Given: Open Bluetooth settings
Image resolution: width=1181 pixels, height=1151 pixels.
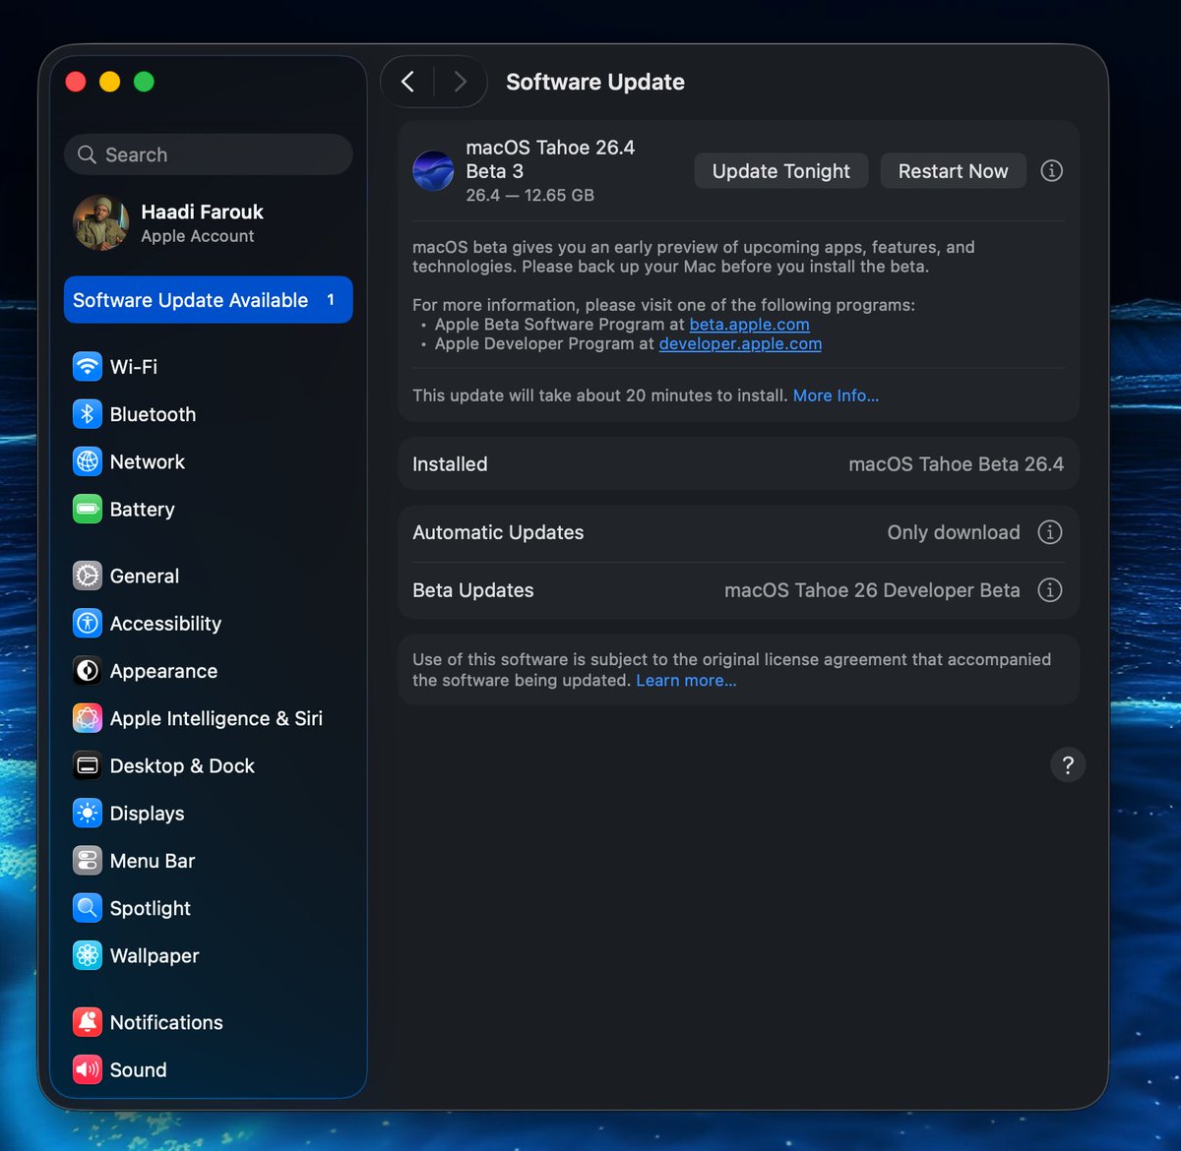Looking at the screenshot, I should (153, 414).
